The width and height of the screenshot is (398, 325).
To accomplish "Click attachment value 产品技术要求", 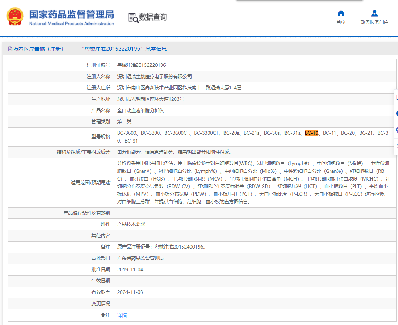I will 131,224.
